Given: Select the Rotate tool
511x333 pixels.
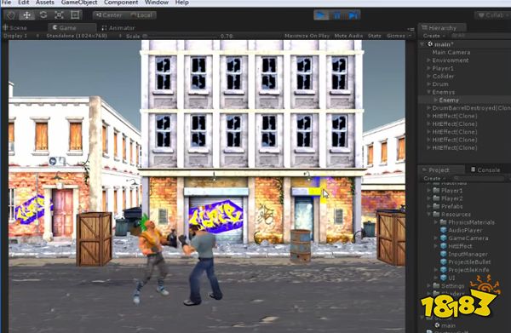Looking at the screenshot, I should pyautogui.click(x=43, y=15).
